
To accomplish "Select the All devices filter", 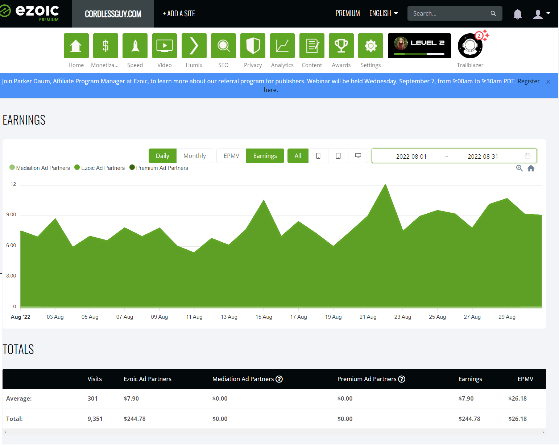I will click(298, 156).
